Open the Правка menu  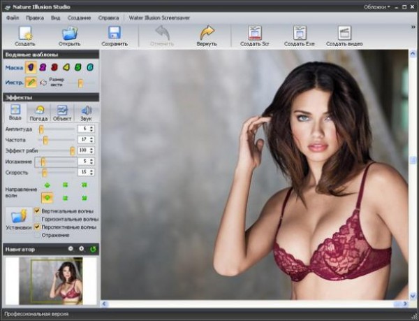tap(34, 17)
